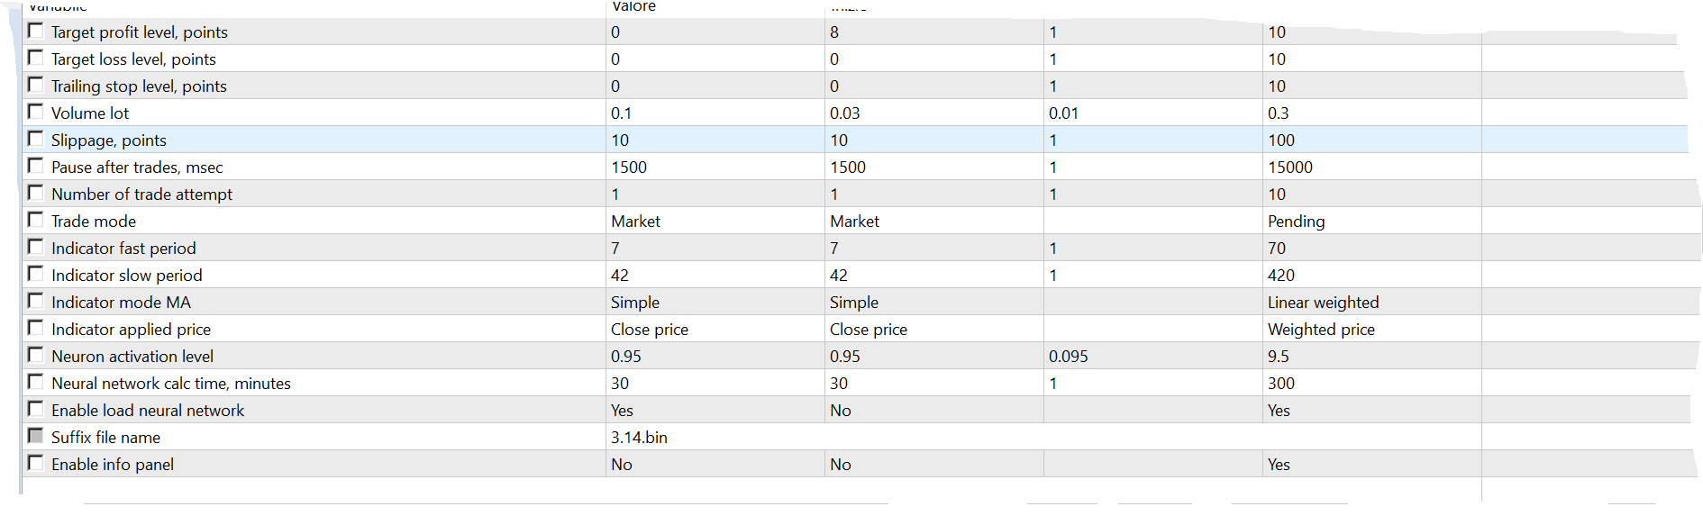This screenshot has width=1703, height=516.
Task: Enable optimization for Target profit level
Action: coord(36,32)
